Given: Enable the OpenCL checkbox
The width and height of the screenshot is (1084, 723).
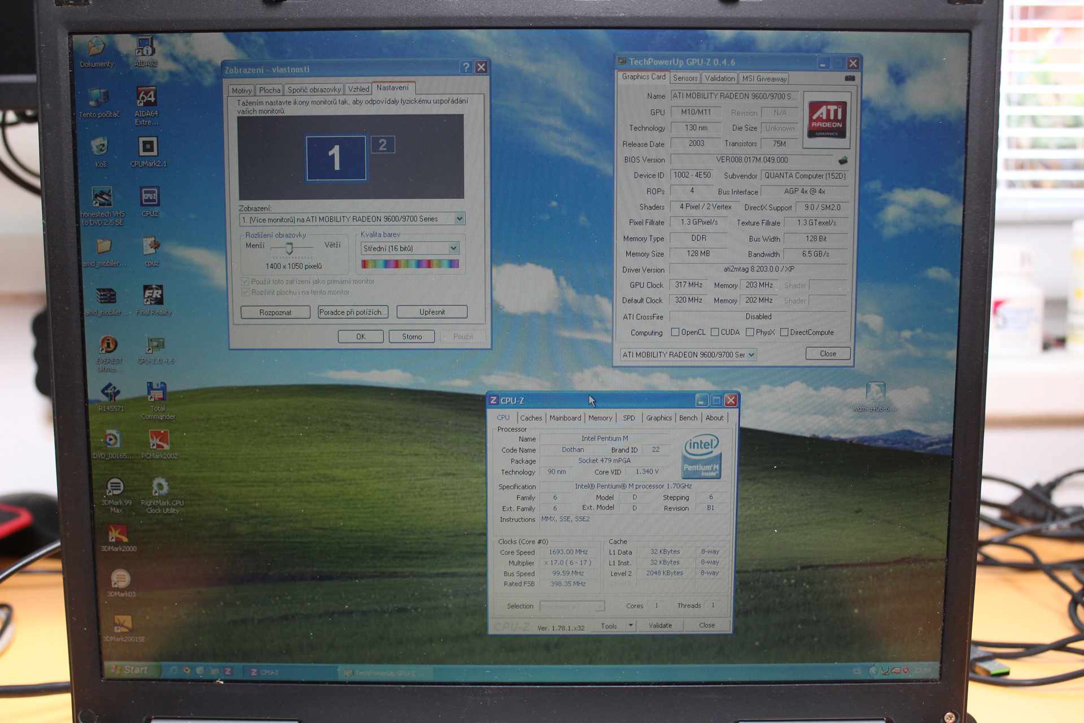Looking at the screenshot, I should click(675, 332).
